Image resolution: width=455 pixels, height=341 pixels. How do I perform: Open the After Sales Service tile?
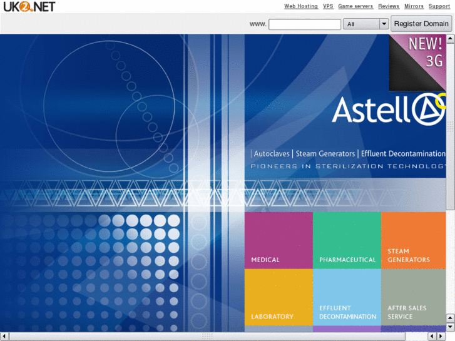[414, 297]
